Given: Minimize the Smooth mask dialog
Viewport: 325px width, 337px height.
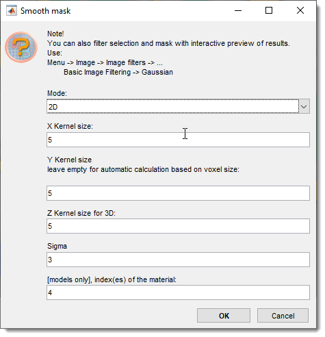Looking at the screenshot, I should tap(238, 10).
